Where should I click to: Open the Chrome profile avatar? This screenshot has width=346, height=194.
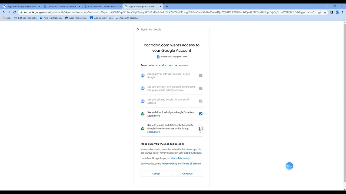pos(337,12)
